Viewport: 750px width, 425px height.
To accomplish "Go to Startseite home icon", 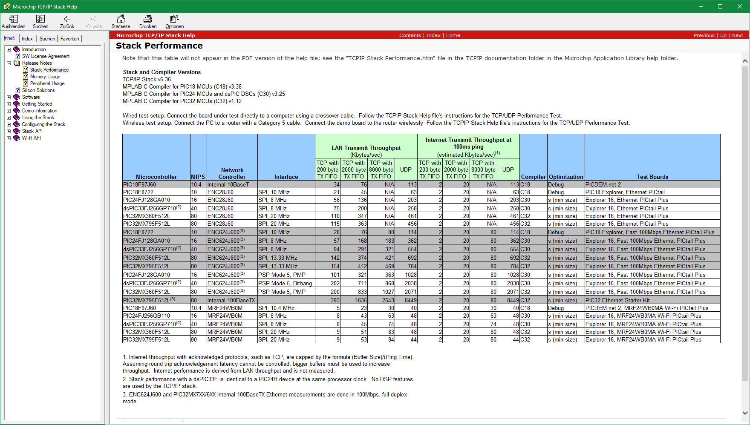I will [x=121, y=19].
